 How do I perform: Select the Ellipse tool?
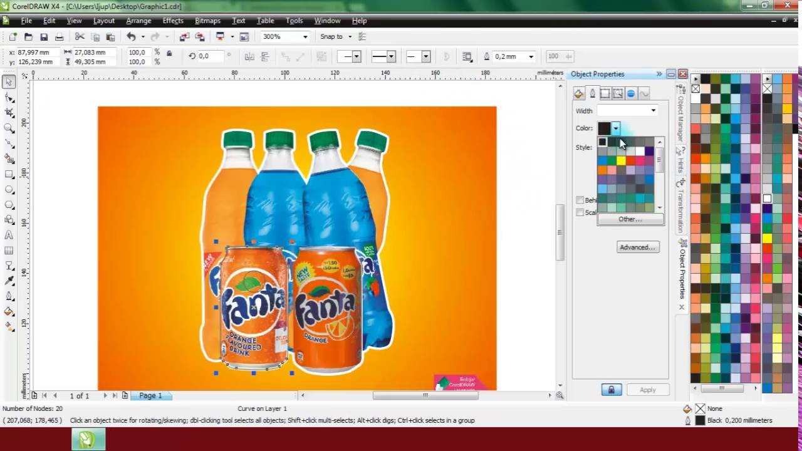pos(9,190)
